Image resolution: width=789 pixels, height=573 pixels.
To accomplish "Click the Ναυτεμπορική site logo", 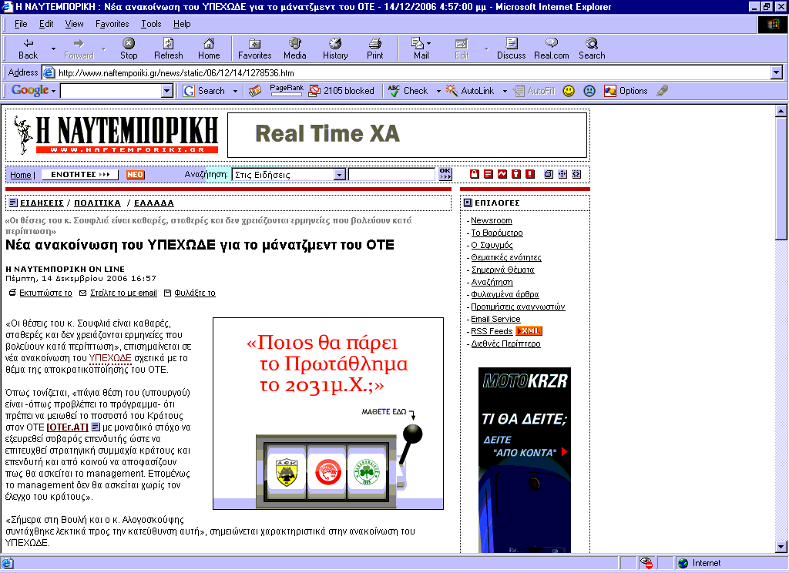I will click(116, 134).
